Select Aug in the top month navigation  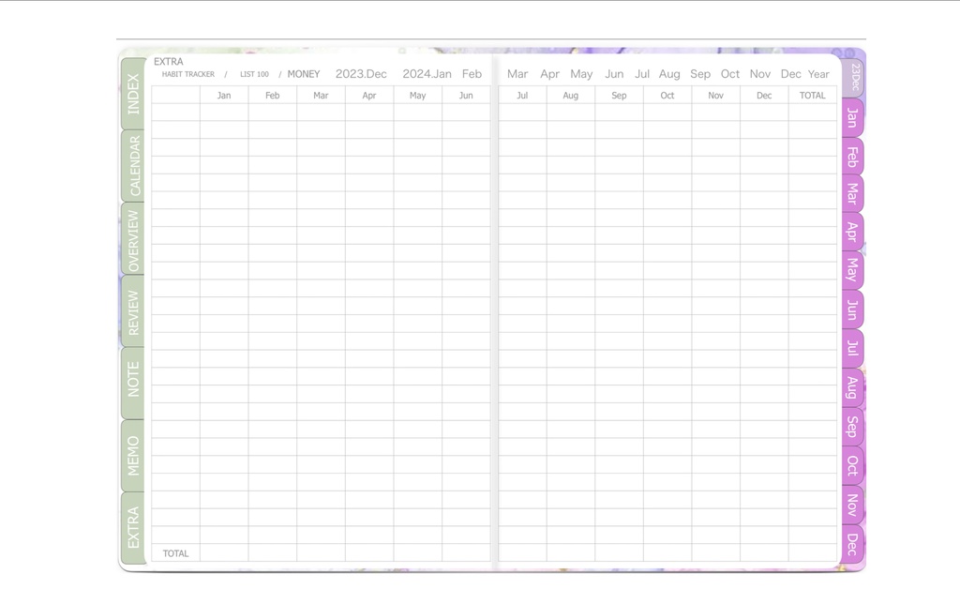(669, 73)
